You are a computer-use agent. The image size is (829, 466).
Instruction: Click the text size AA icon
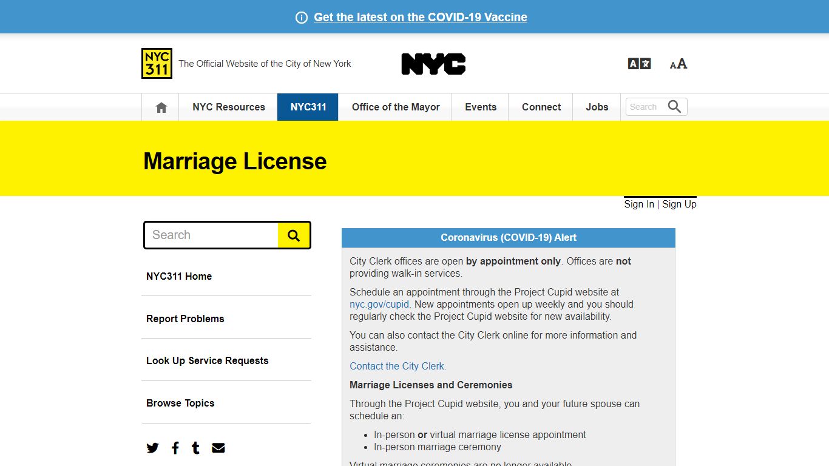[678, 64]
